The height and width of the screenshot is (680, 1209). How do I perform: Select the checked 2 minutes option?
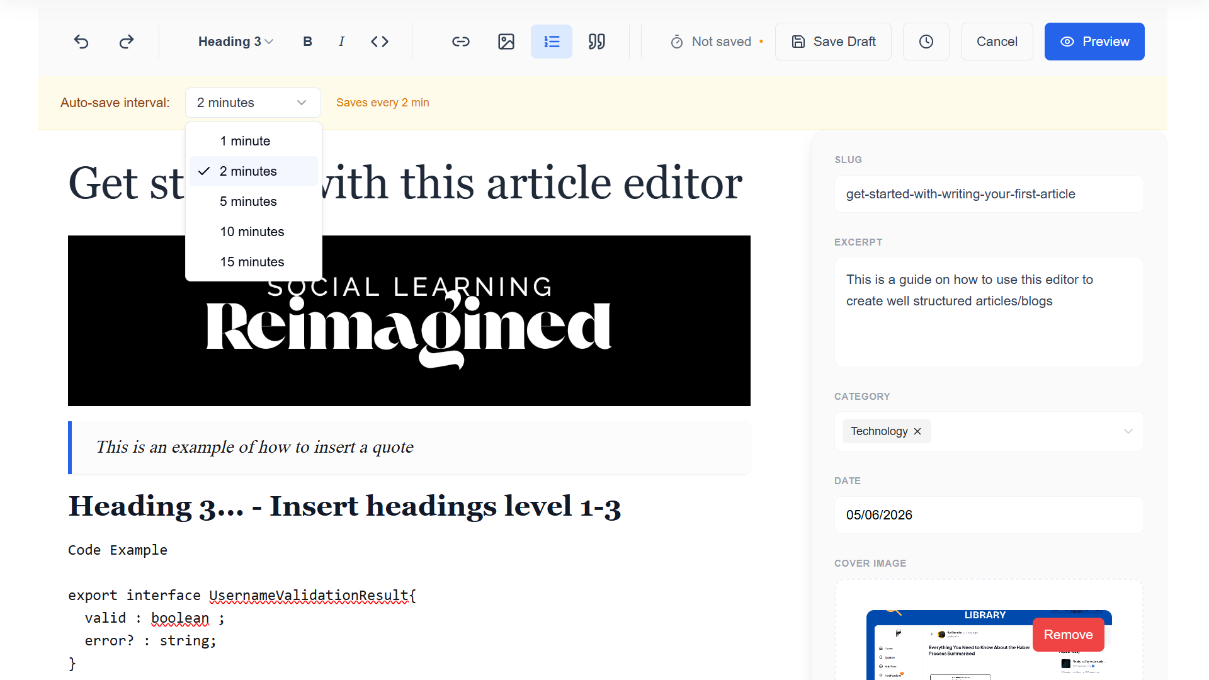(254, 171)
